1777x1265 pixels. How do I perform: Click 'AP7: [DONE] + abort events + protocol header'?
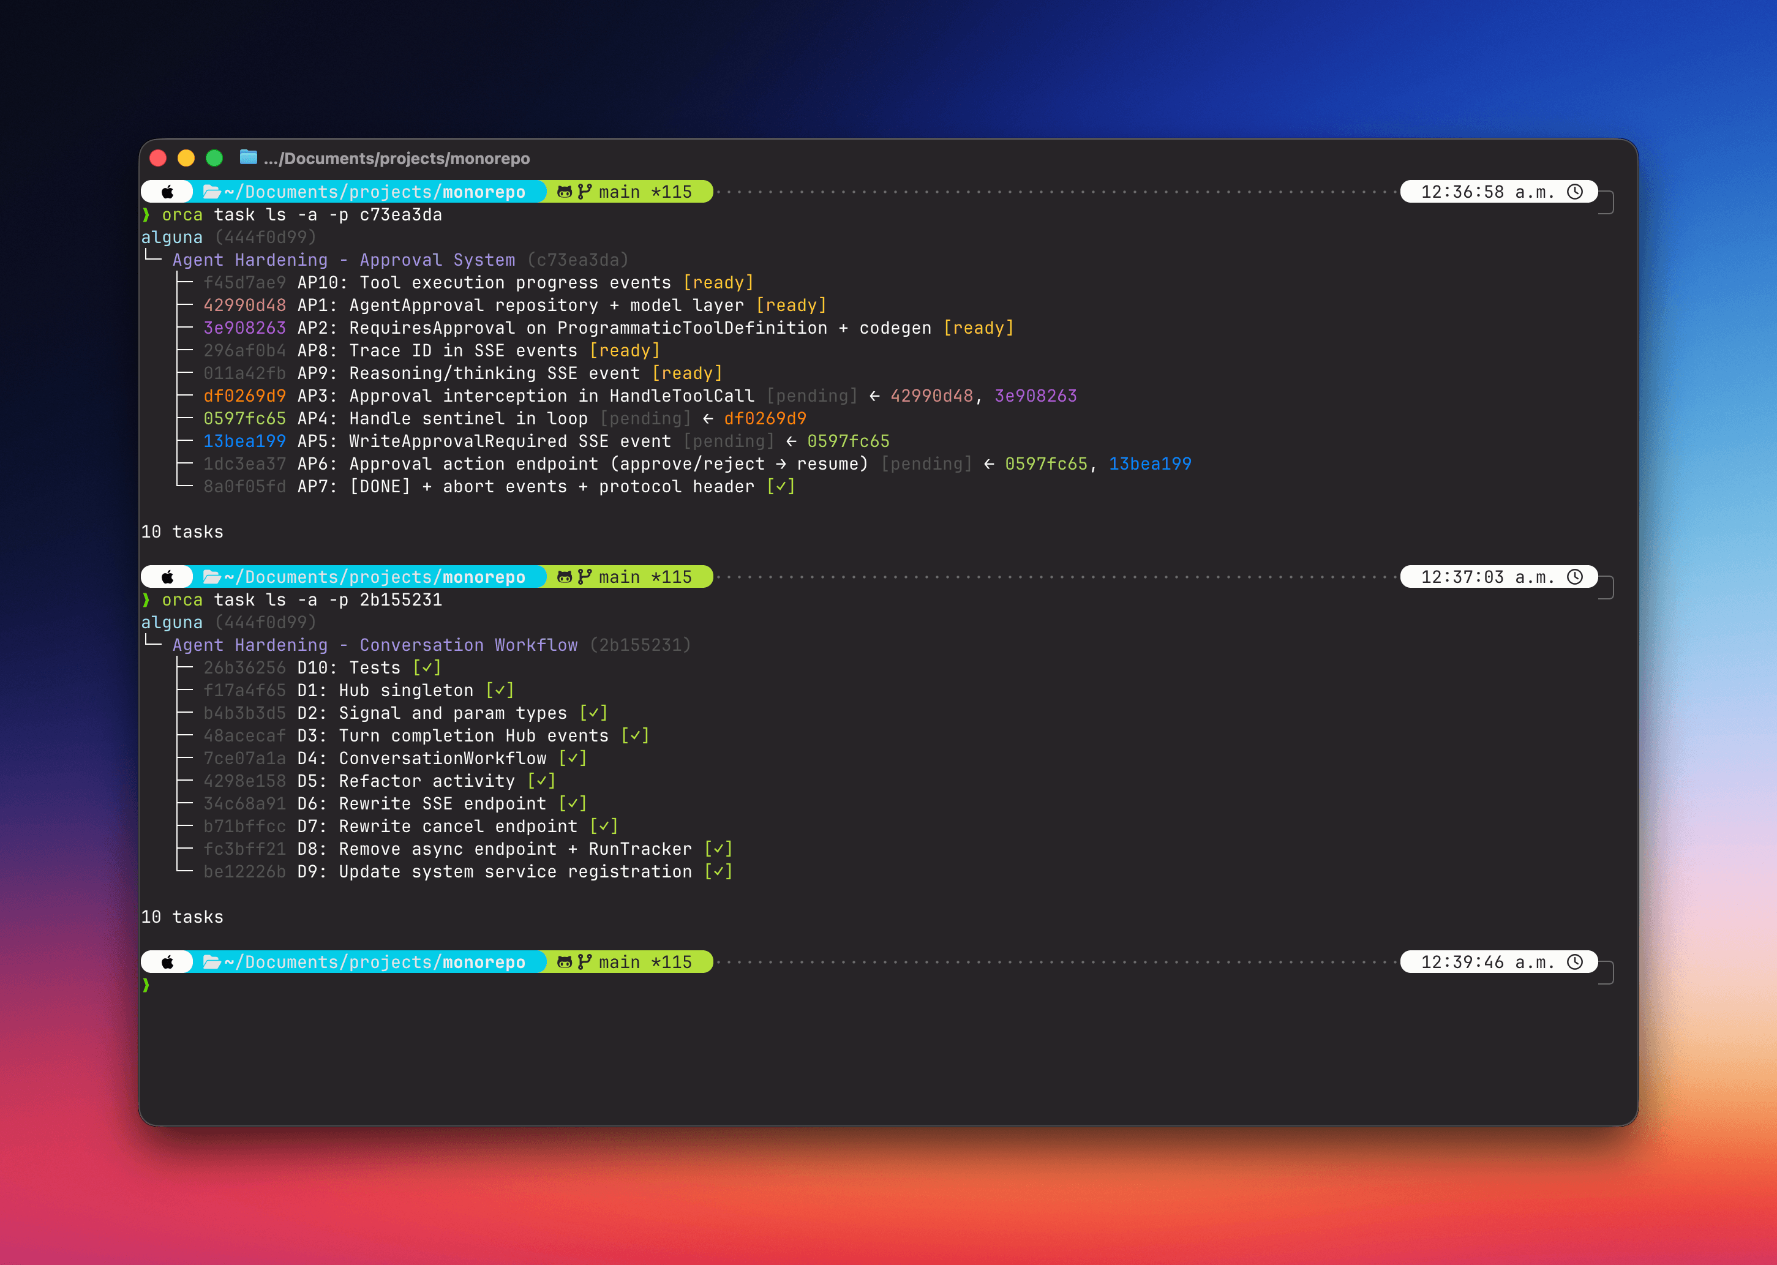pos(526,487)
